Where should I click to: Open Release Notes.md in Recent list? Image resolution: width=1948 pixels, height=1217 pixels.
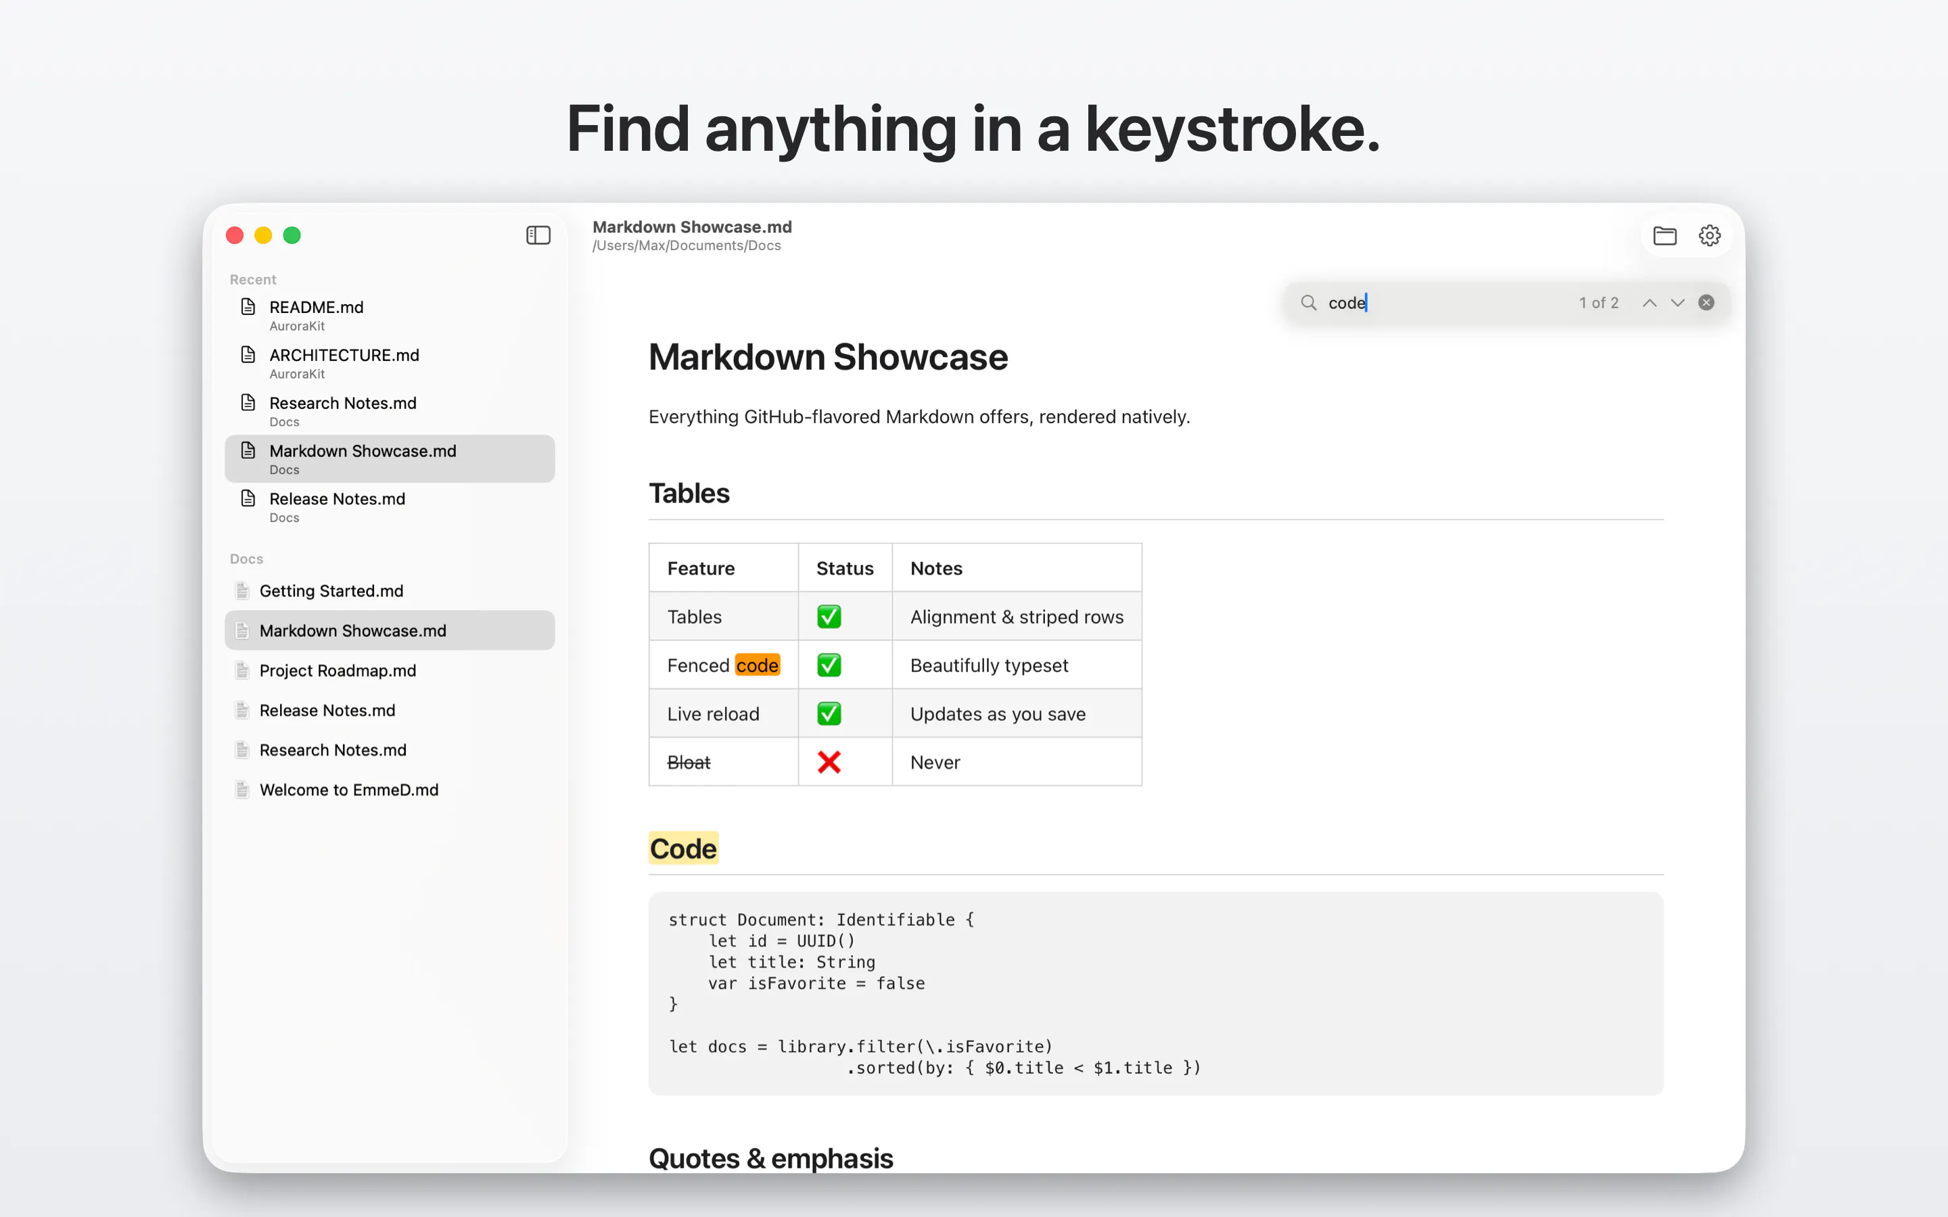pyautogui.click(x=390, y=506)
